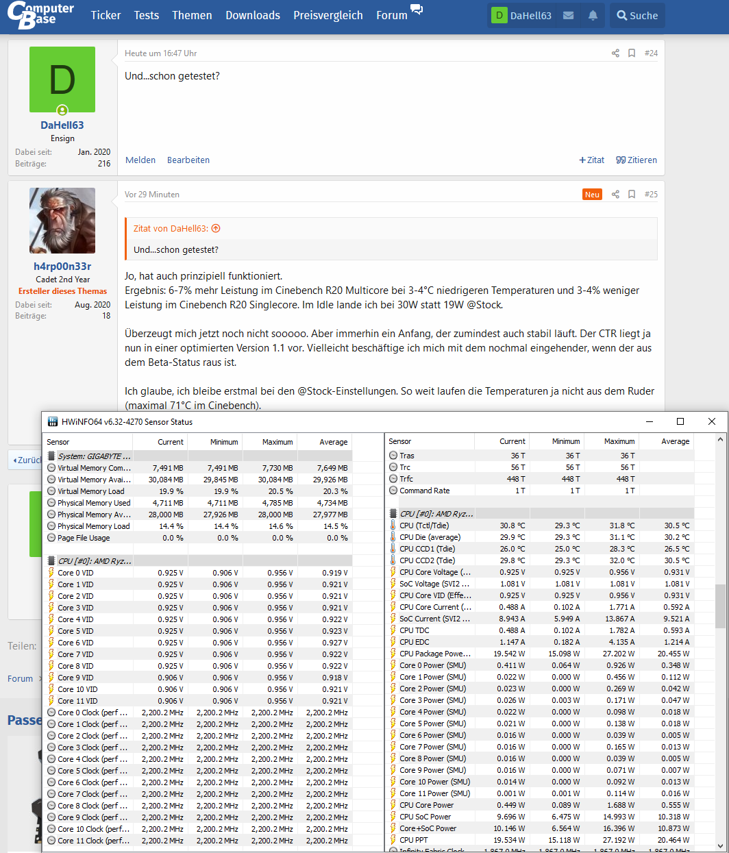The width and height of the screenshot is (729, 853).
Task: Select the Virtual Memory Load row
Action: [x=198, y=491]
